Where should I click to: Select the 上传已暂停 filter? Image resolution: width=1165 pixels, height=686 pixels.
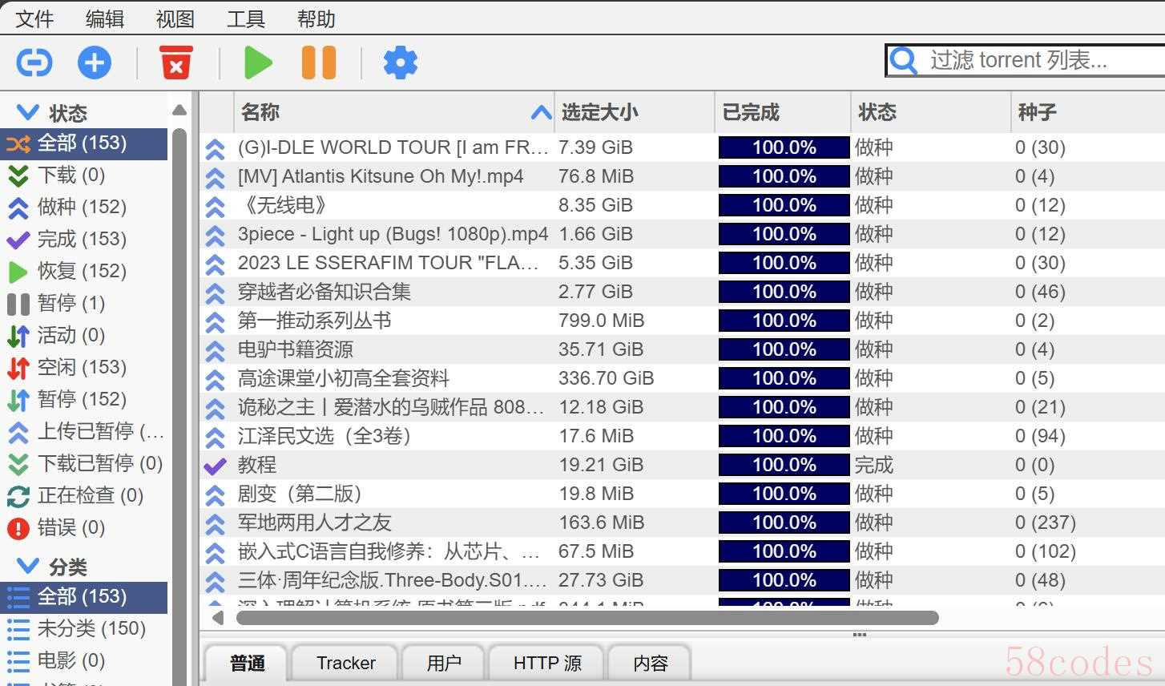[x=83, y=432]
